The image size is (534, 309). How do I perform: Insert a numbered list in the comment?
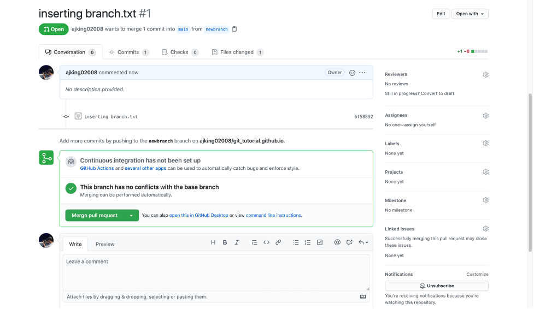coord(308,242)
